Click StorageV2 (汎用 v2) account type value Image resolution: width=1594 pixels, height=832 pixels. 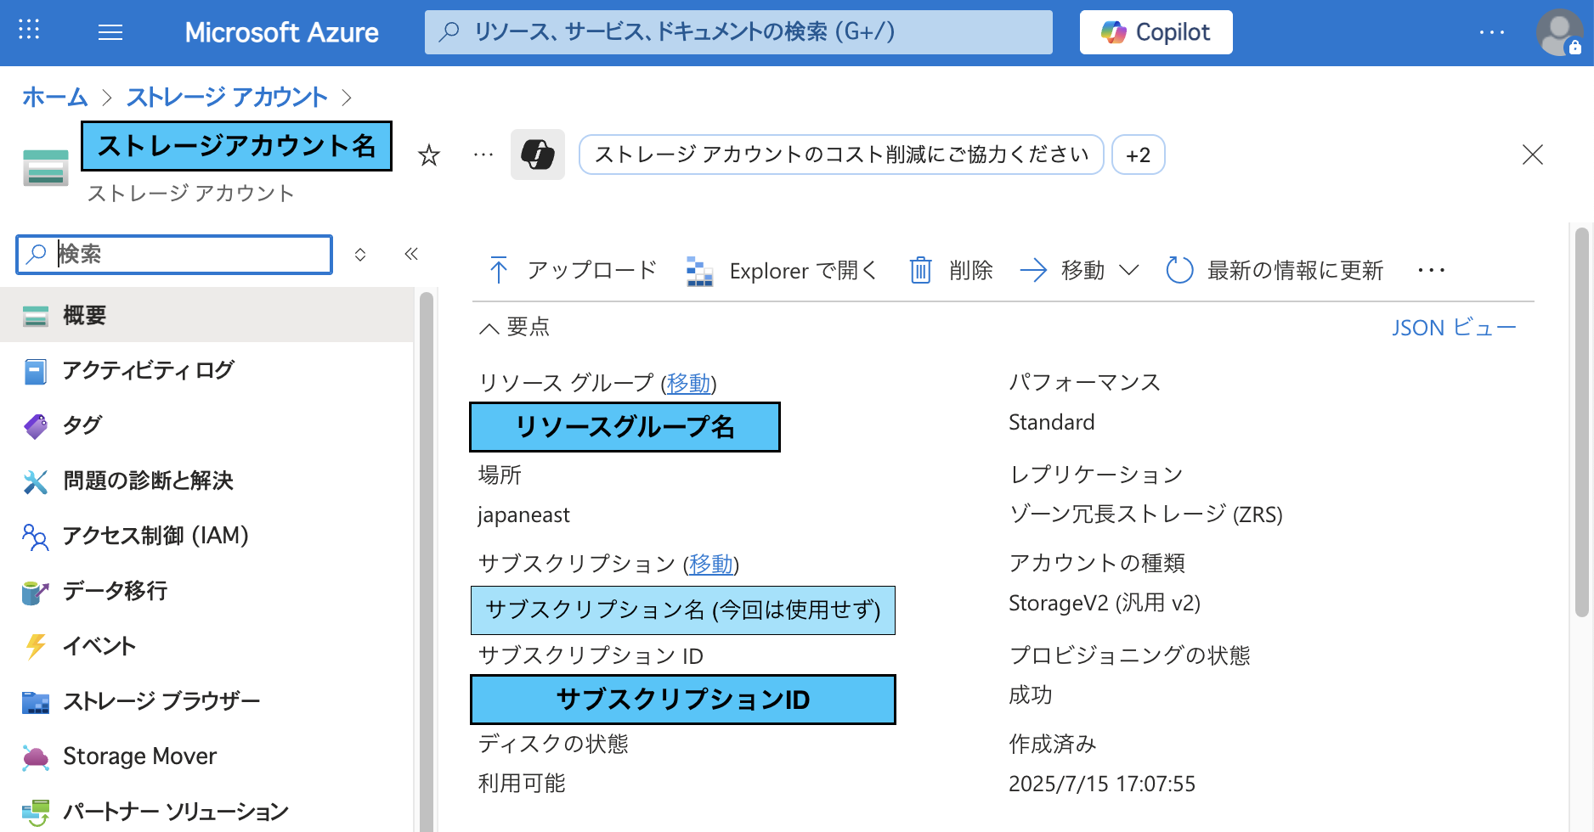click(x=1105, y=603)
